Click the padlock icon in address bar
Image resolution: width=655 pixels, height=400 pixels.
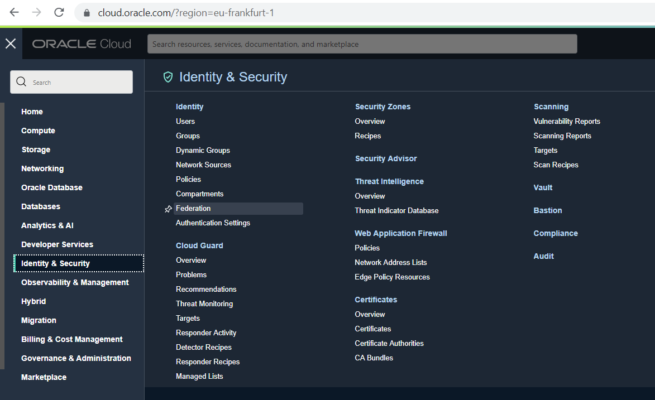click(x=87, y=13)
